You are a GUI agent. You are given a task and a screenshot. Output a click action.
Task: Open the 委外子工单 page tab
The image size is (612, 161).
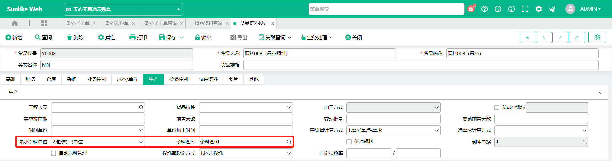(x=78, y=23)
